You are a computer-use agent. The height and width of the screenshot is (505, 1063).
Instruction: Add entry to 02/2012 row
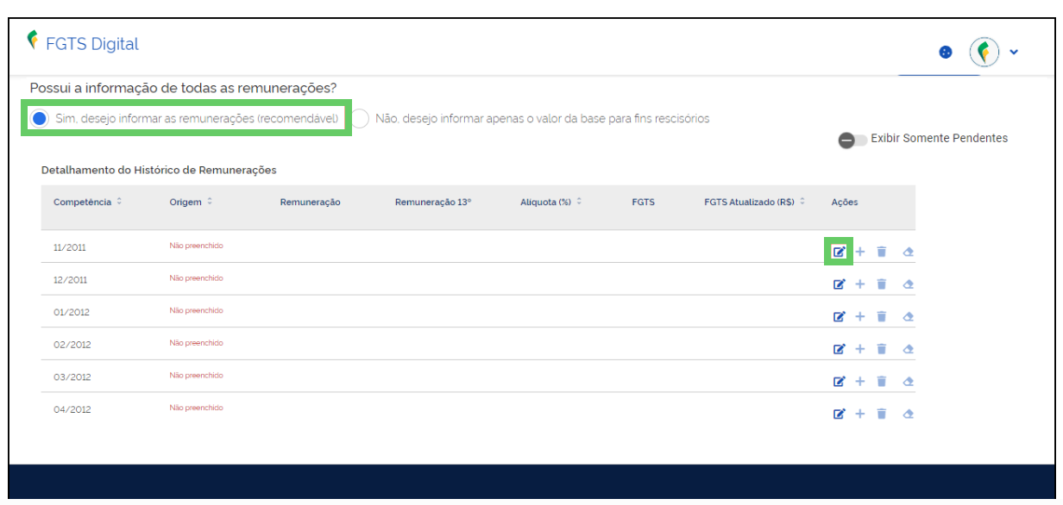(x=859, y=349)
